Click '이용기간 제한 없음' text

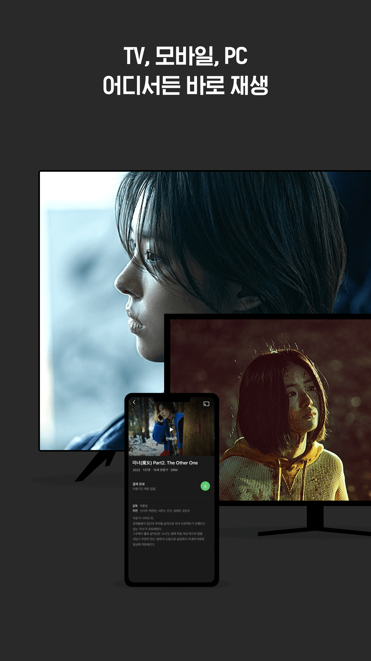tap(144, 489)
